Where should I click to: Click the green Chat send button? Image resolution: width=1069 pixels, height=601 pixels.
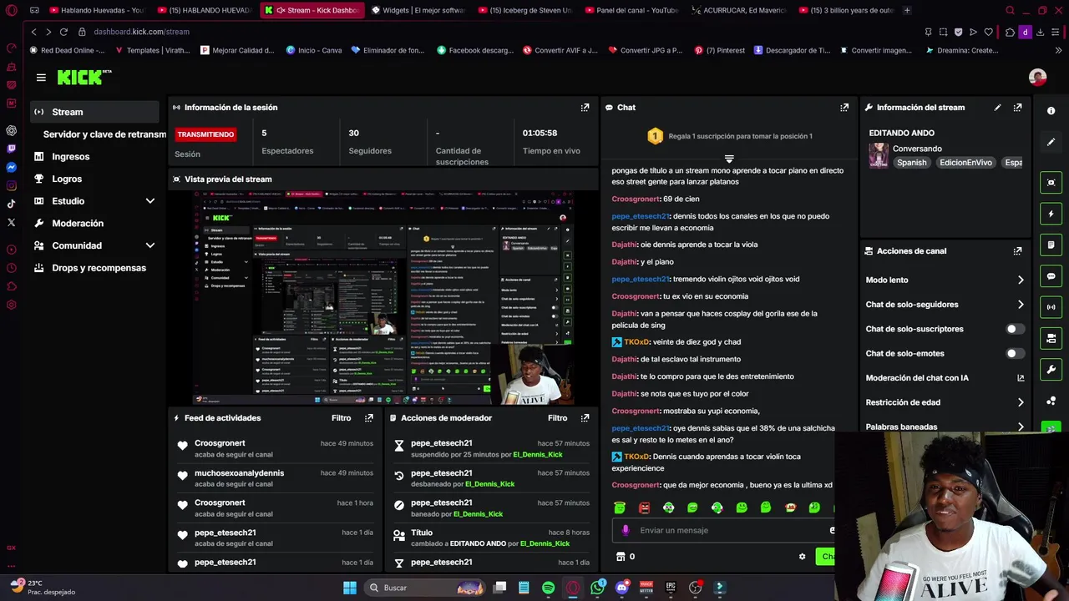coord(825,557)
